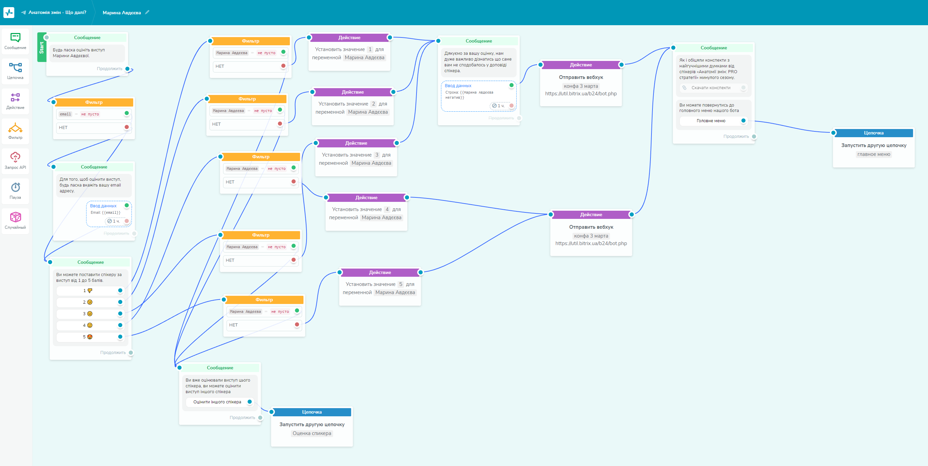This screenshot has height=466, width=928.
Task: Click message text Ви вже оцінювали виступ
Action: pyautogui.click(x=218, y=386)
